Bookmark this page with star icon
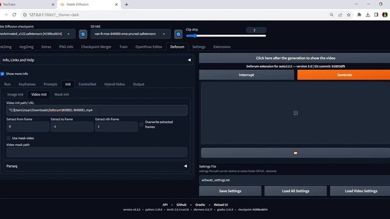The image size is (390, 219). coord(349,15)
